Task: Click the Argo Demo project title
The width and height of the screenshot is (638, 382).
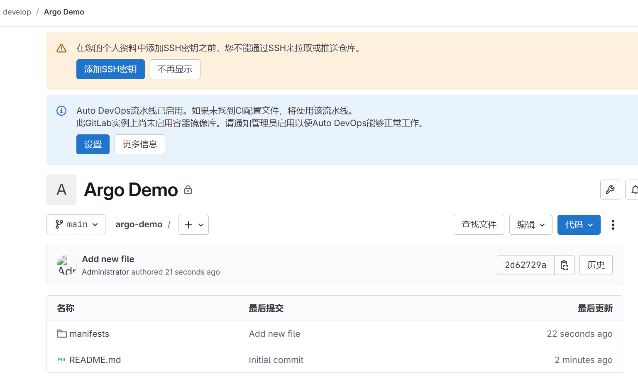Action: (131, 190)
